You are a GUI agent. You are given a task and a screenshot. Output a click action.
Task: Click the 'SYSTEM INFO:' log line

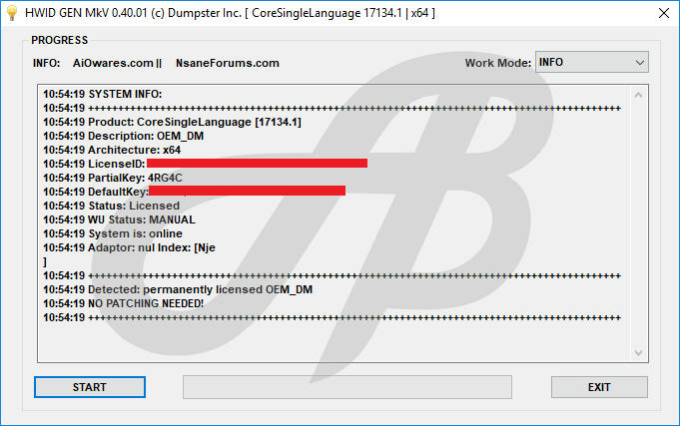(102, 94)
